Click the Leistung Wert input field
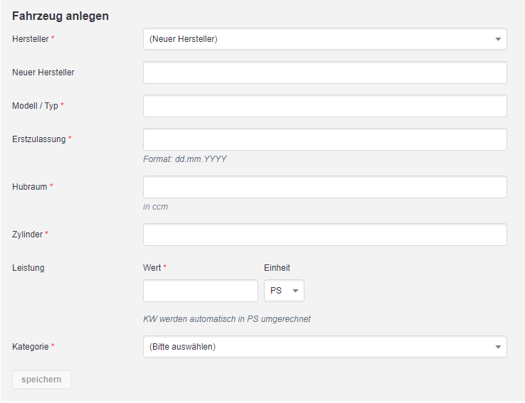This screenshot has height=403, width=525. [201, 291]
